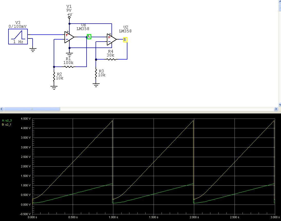
Task: Click the "1 Hz" text inside the generator
Action: [18, 42]
